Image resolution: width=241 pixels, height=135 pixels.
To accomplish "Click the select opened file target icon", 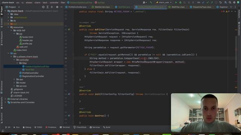I will [x=43, y=7].
